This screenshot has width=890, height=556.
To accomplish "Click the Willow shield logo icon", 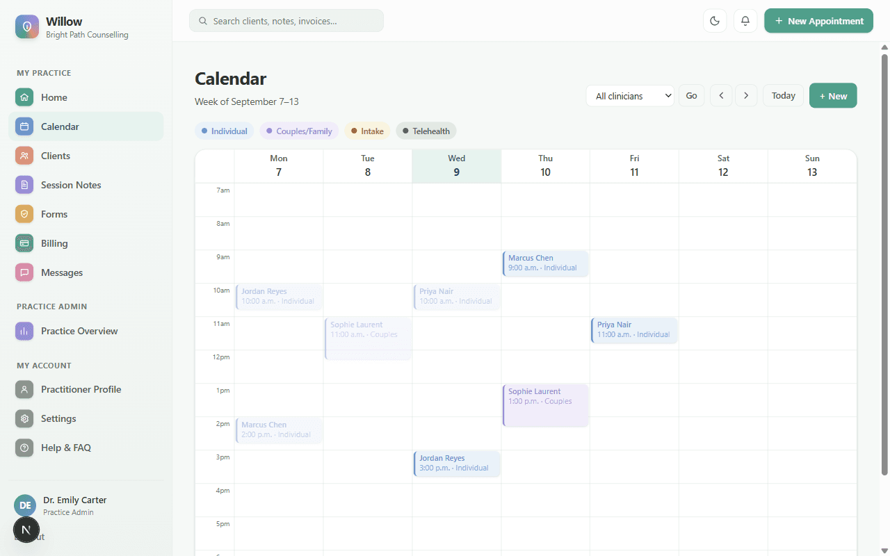I will pos(27,27).
